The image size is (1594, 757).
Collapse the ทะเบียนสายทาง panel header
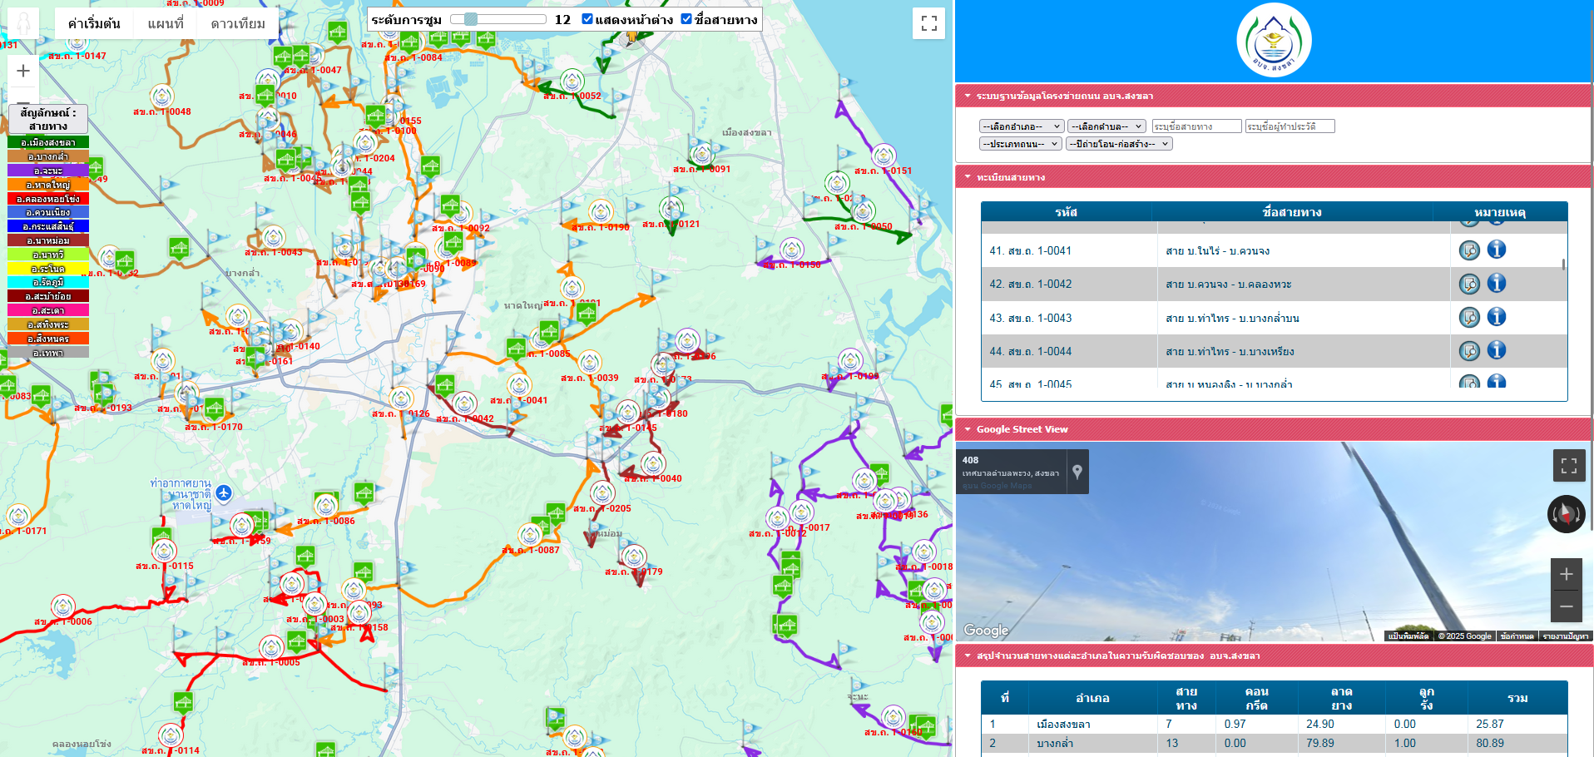coord(1010,177)
